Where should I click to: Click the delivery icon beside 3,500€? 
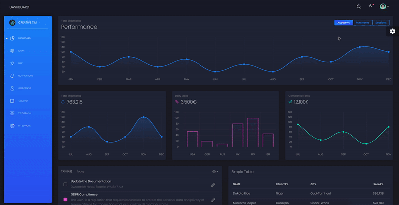(177, 102)
